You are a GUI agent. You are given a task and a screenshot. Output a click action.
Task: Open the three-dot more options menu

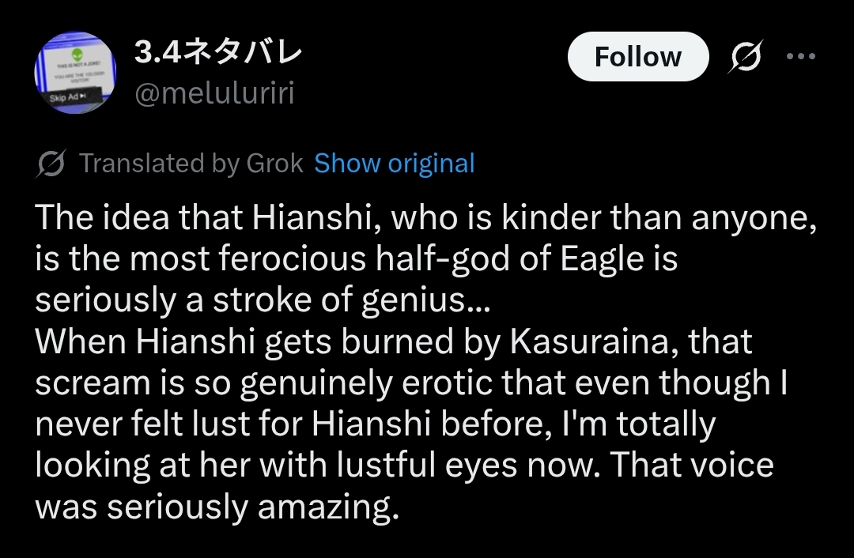tap(801, 55)
